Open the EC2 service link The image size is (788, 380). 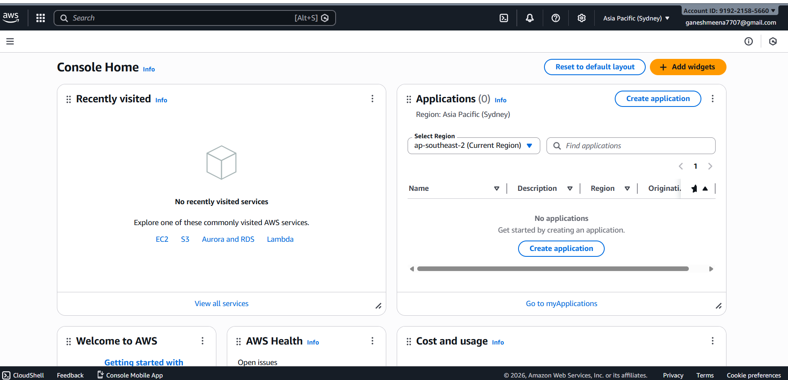(x=162, y=239)
